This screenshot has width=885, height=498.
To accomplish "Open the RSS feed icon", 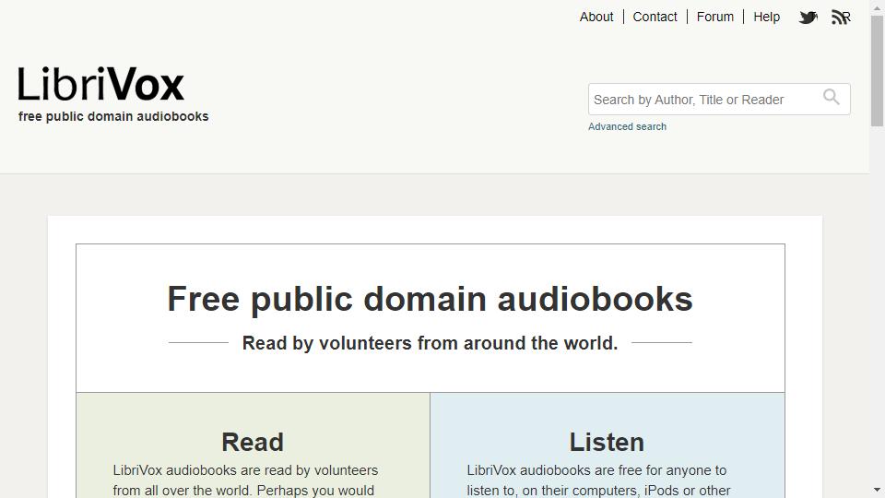I will point(841,18).
